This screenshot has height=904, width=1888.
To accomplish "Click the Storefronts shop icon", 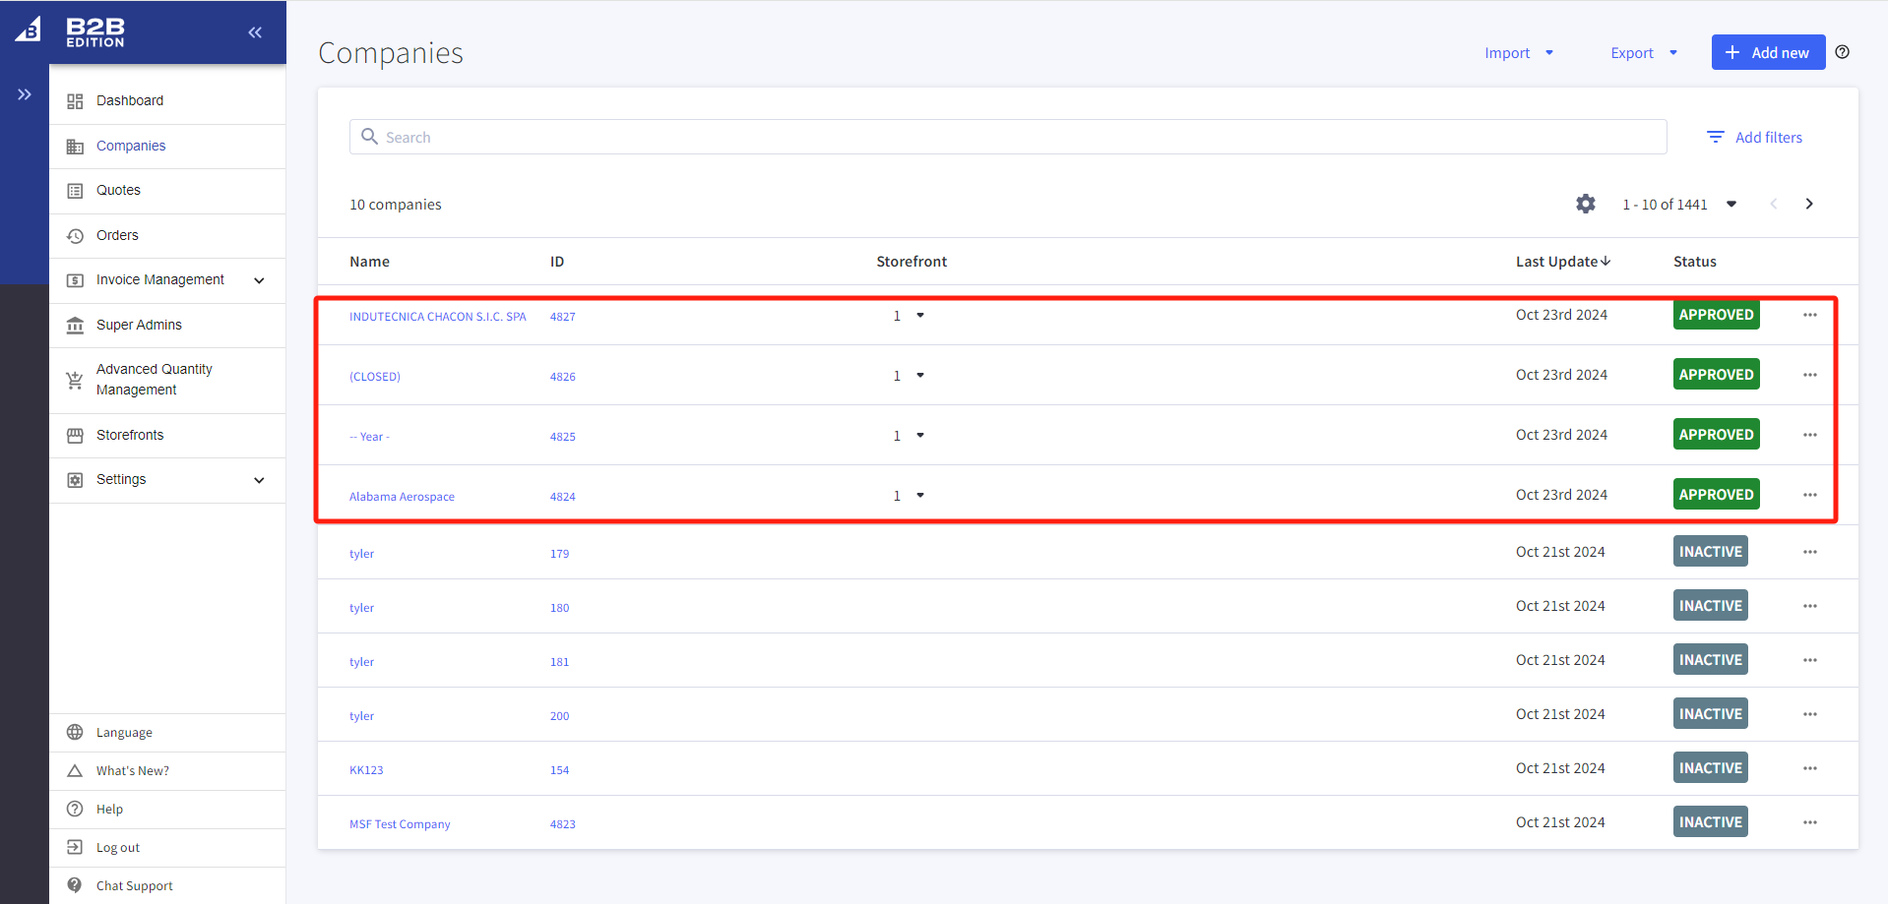I will coord(75,436).
